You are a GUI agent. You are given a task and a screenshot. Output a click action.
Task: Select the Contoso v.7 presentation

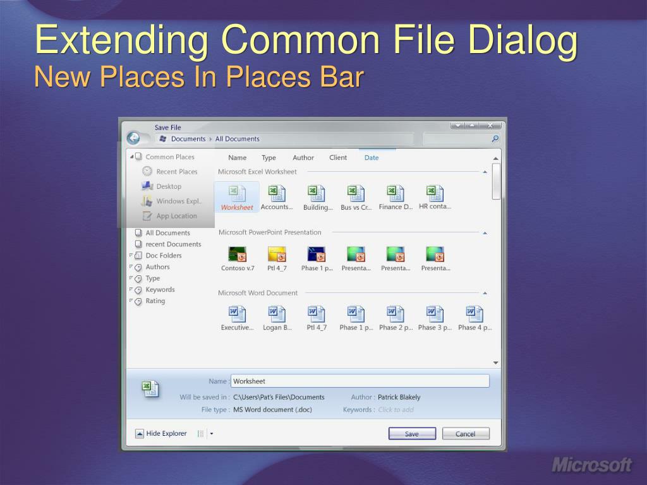238,259
